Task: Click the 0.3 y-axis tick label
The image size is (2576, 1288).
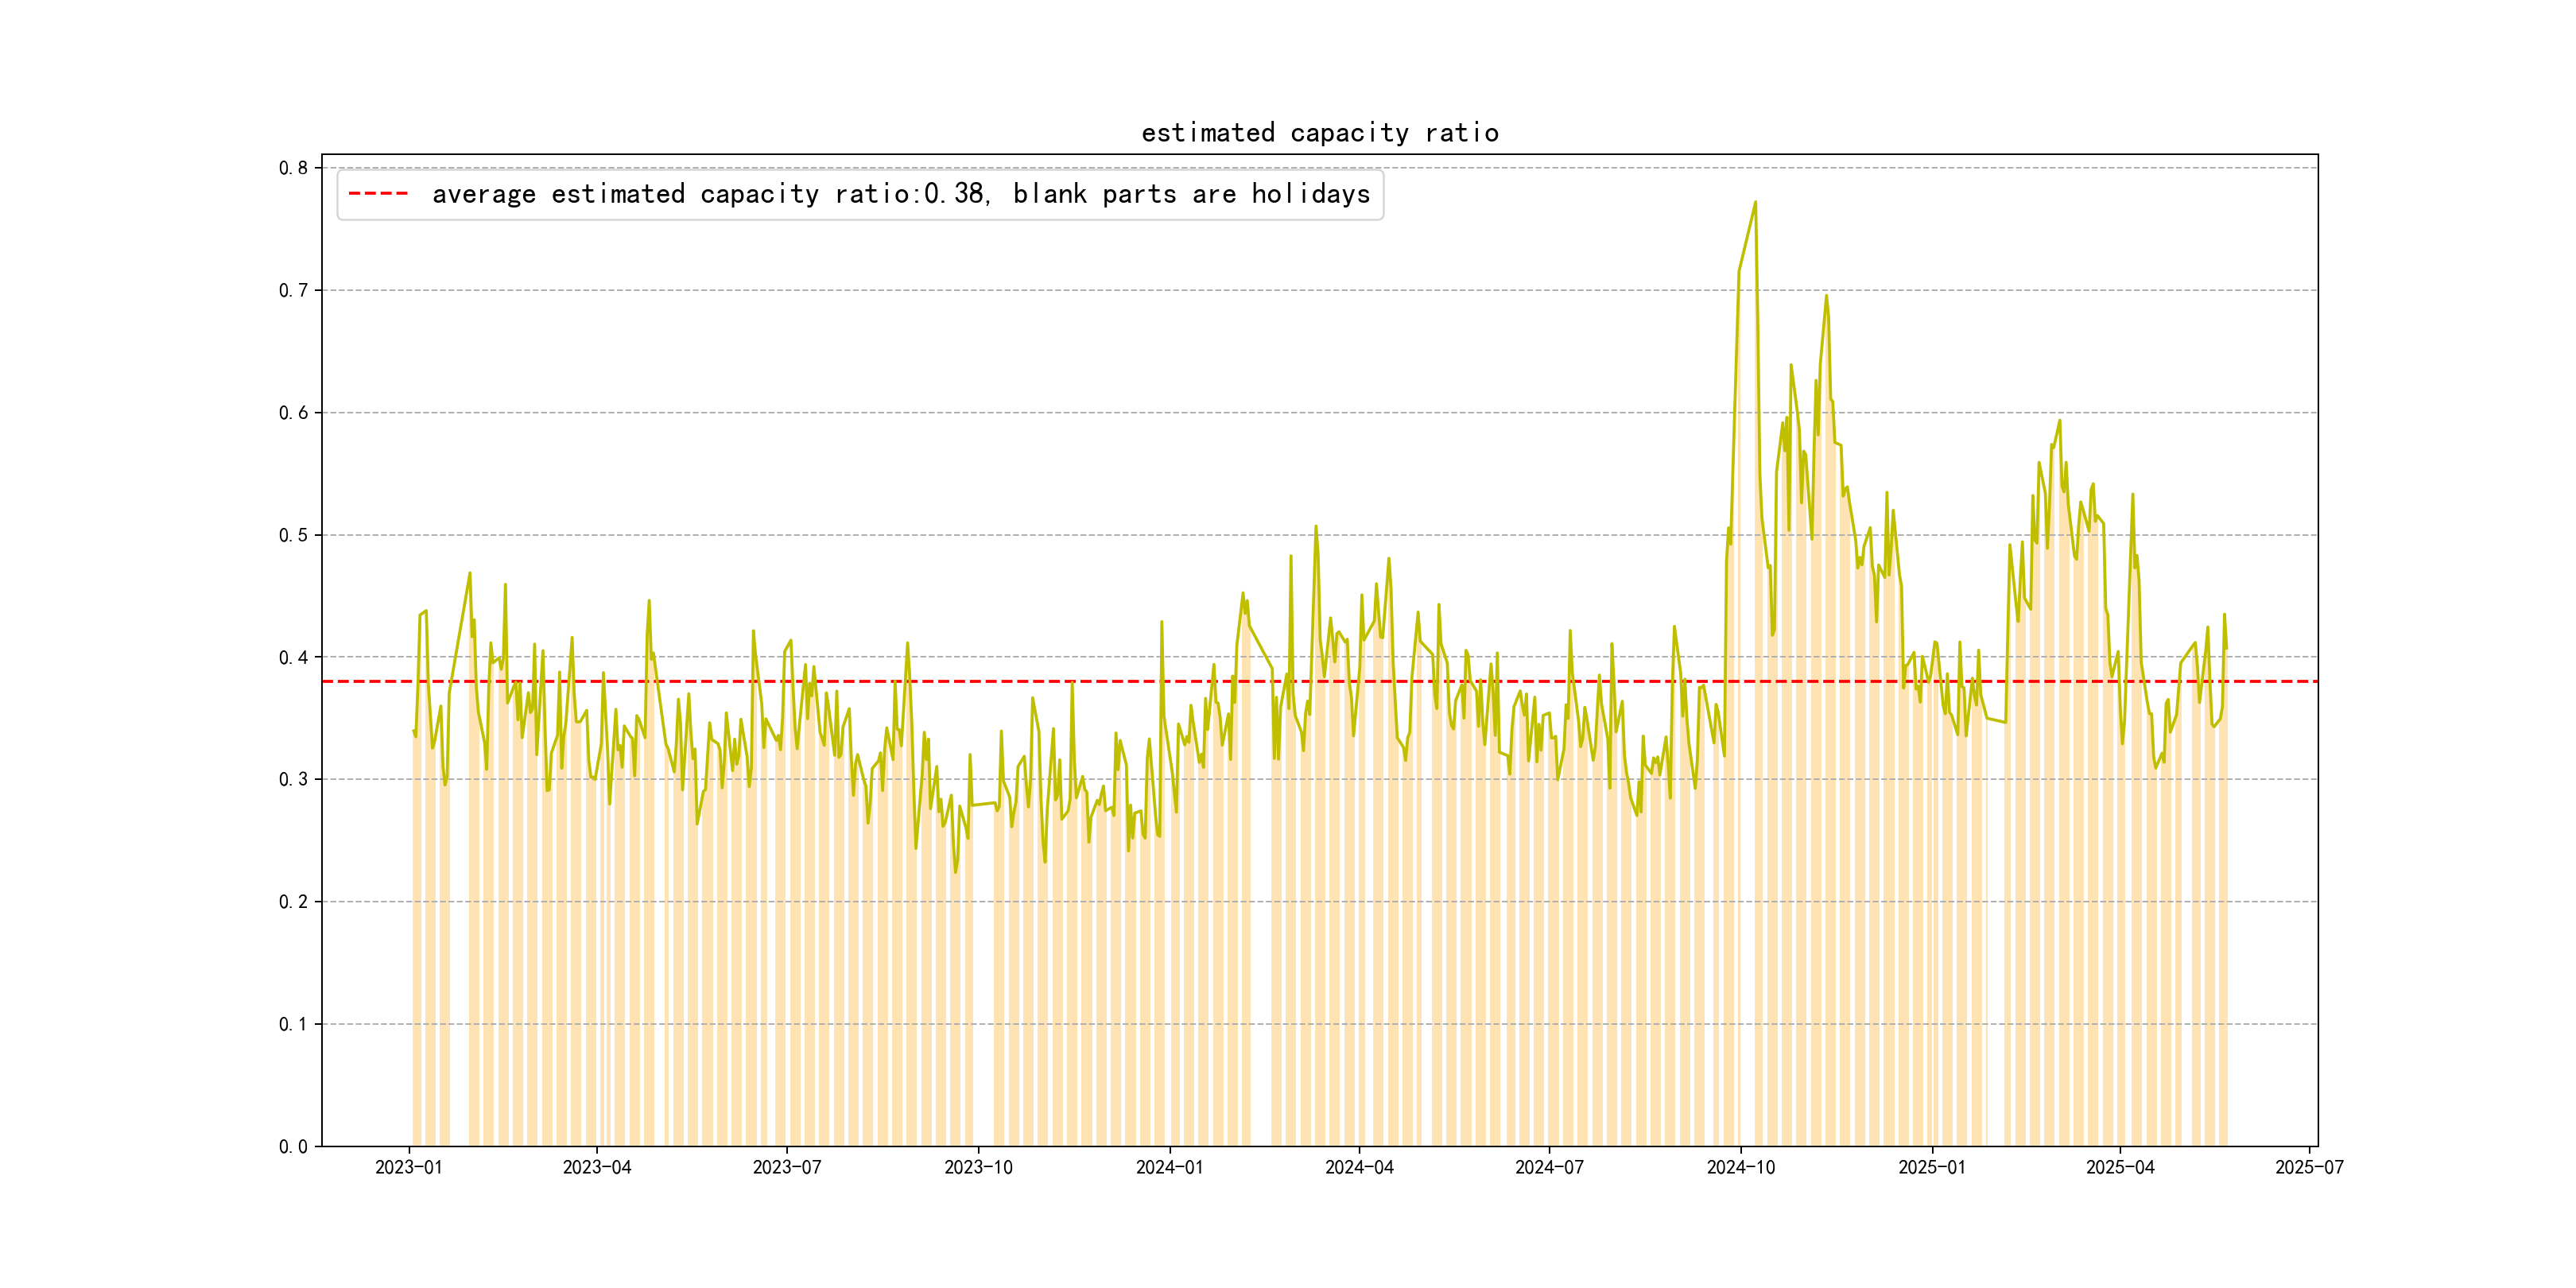Action: pyautogui.click(x=293, y=779)
